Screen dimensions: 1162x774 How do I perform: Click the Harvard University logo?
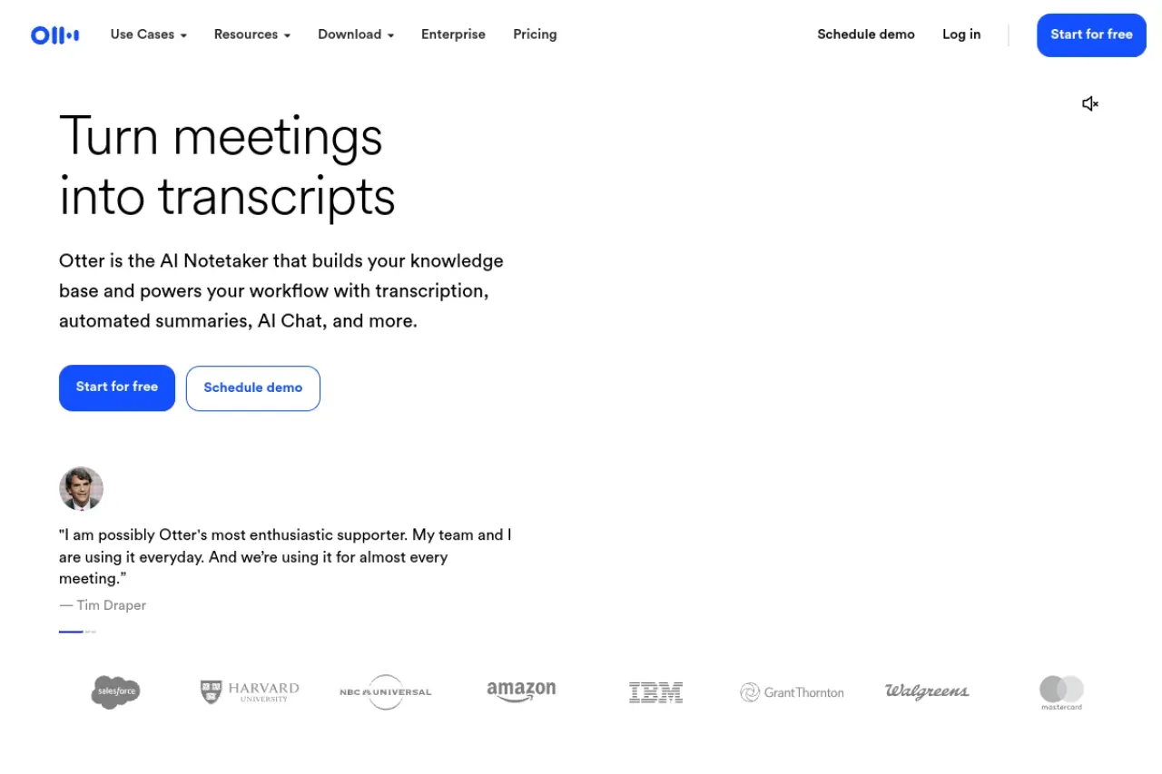tap(250, 692)
